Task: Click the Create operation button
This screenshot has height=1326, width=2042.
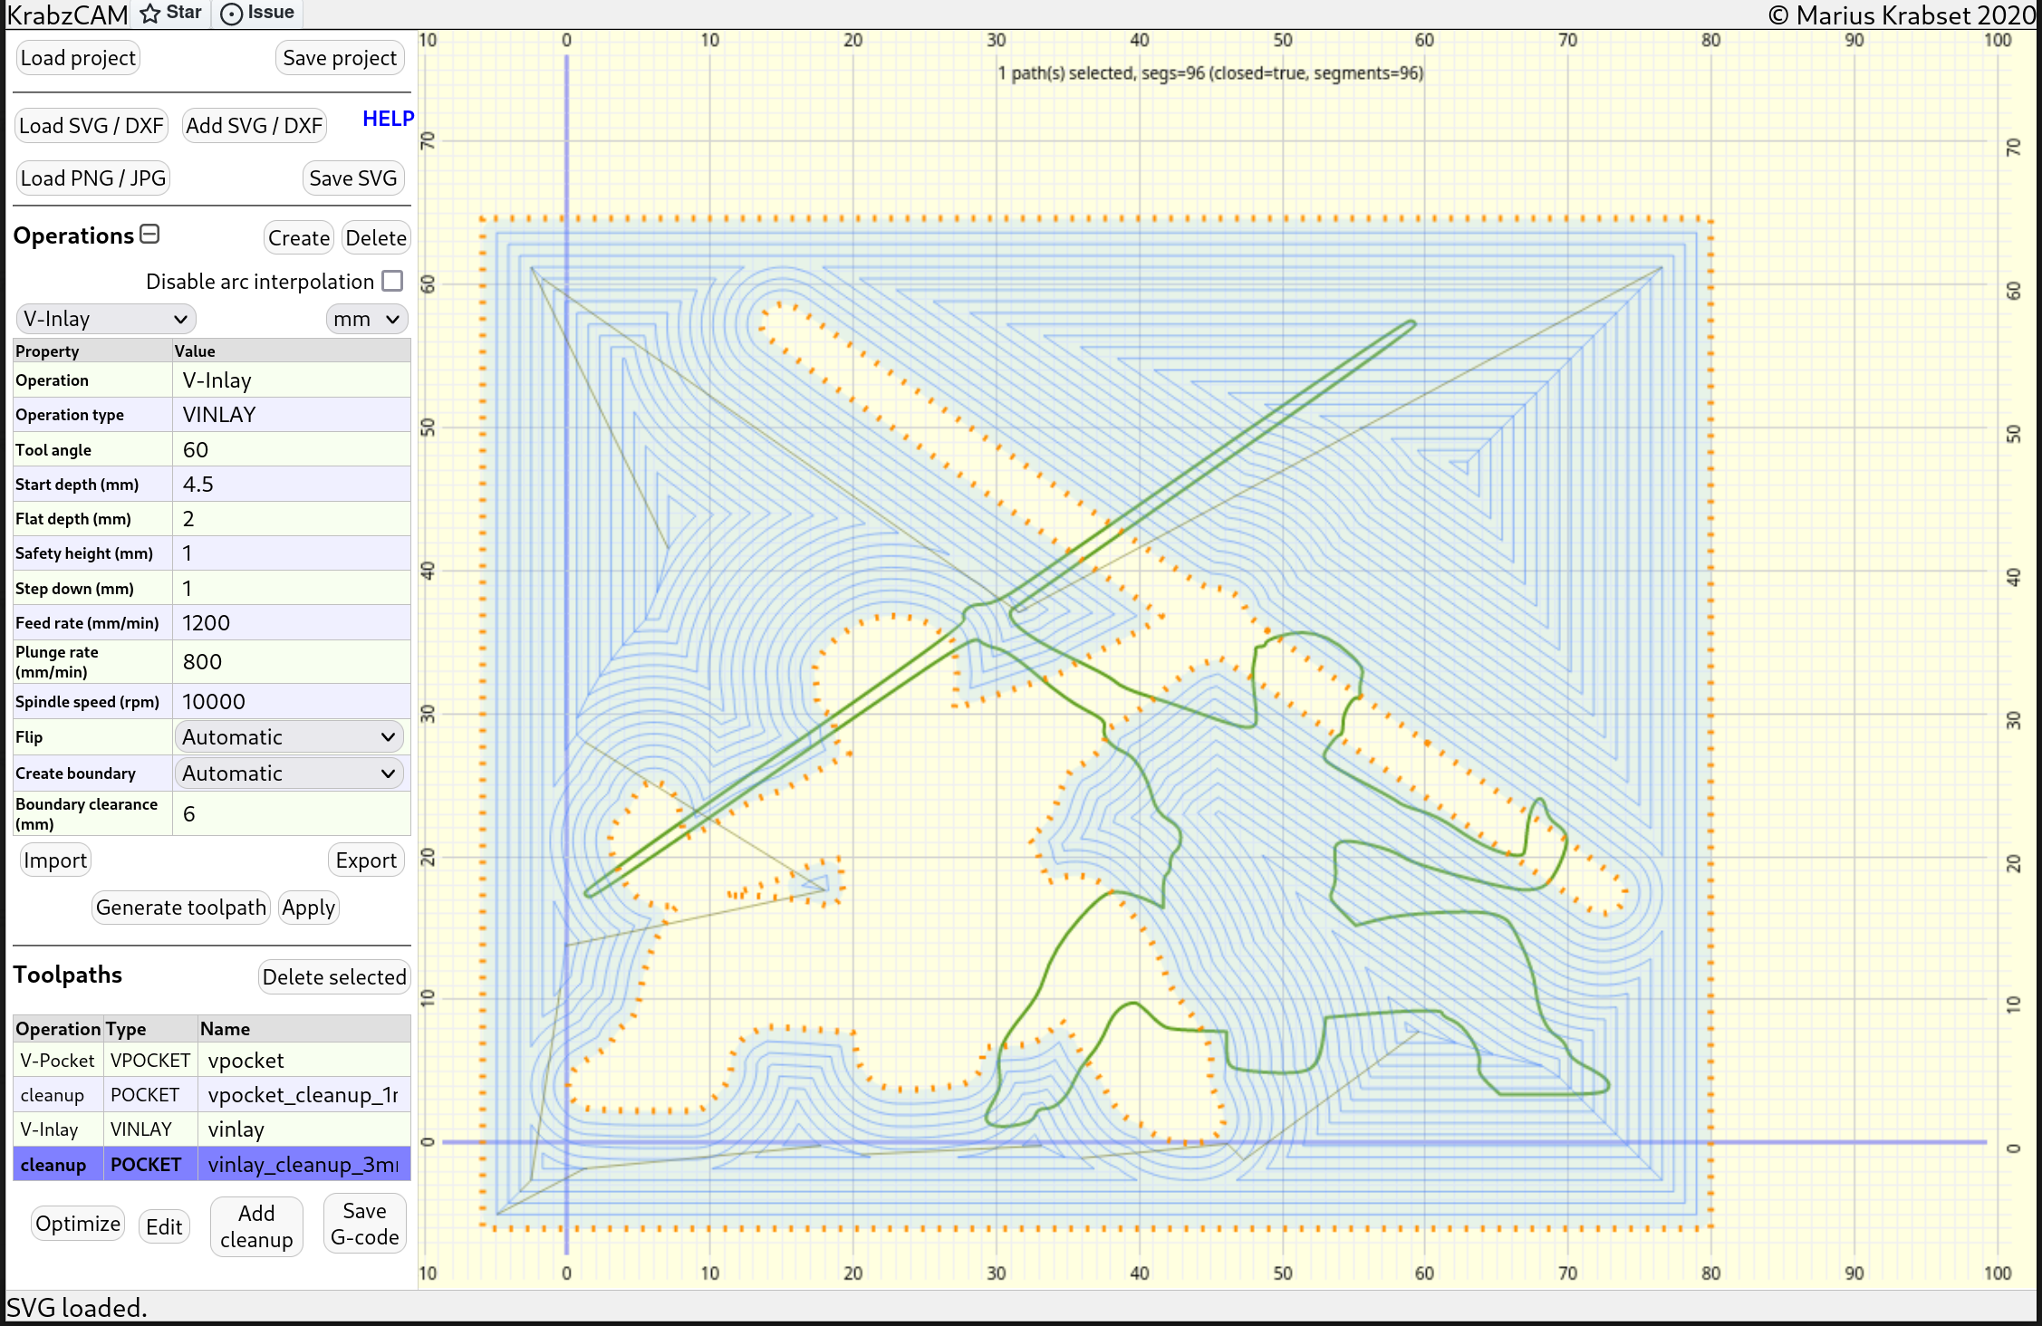Action: [x=299, y=238]
